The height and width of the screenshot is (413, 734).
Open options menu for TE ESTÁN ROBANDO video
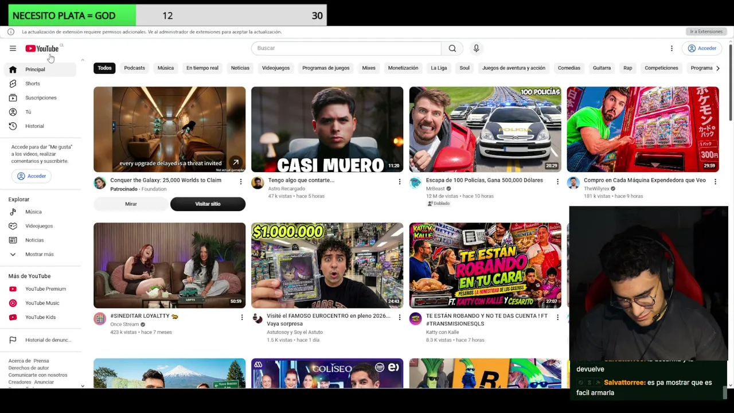(x=557, y=317)
